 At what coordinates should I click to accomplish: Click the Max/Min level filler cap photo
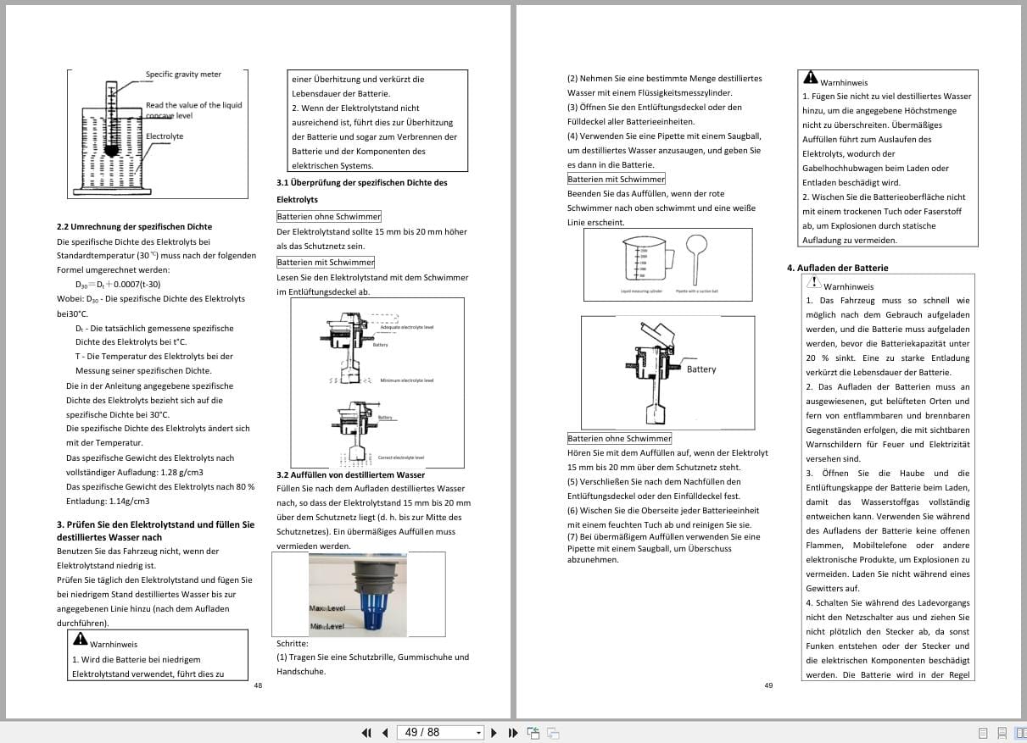(359, 595)
